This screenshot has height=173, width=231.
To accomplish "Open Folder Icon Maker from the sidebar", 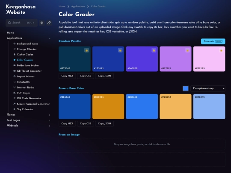I will tap(28, 65).
